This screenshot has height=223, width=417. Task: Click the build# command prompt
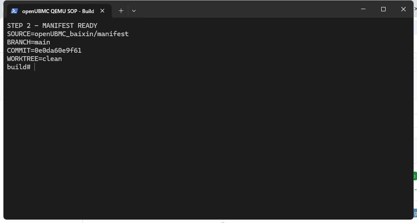(19, 67)
